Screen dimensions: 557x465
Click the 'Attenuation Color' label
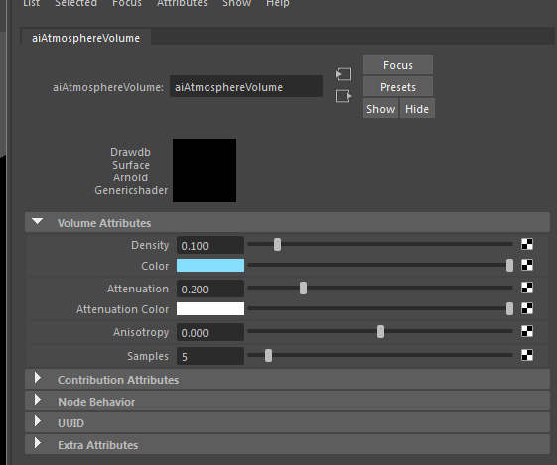coord(122,309)
